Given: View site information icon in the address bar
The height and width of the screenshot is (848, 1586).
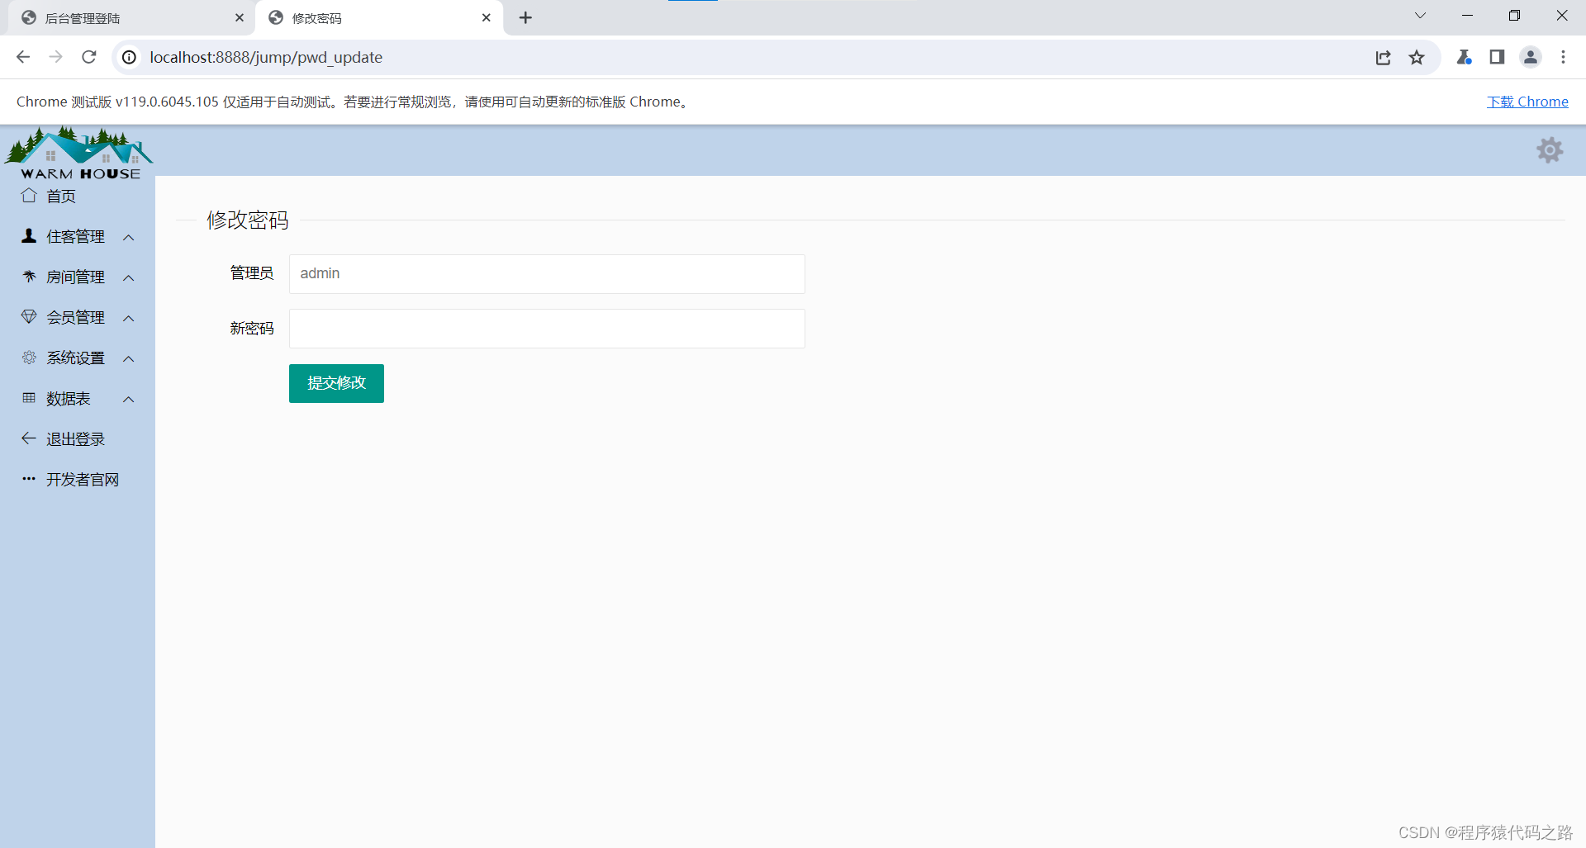Looking at the screenshot, I should [x=129, y=57].
